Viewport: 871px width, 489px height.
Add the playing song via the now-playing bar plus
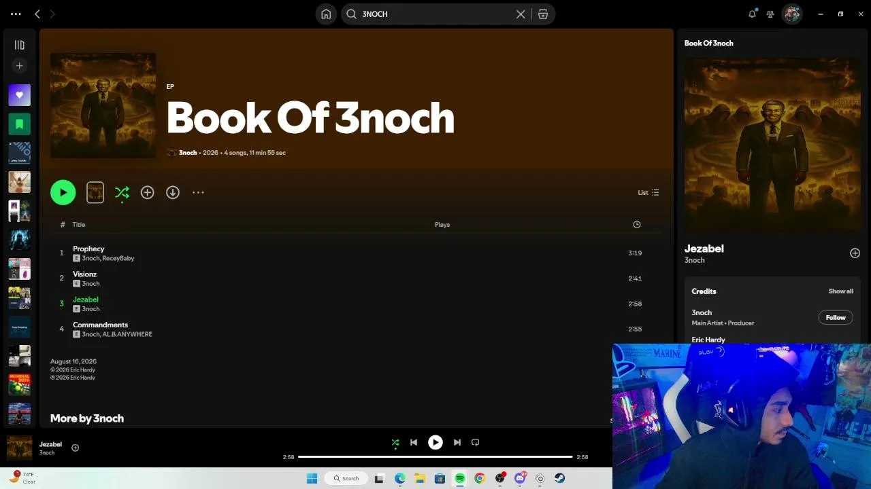point(76,448)
